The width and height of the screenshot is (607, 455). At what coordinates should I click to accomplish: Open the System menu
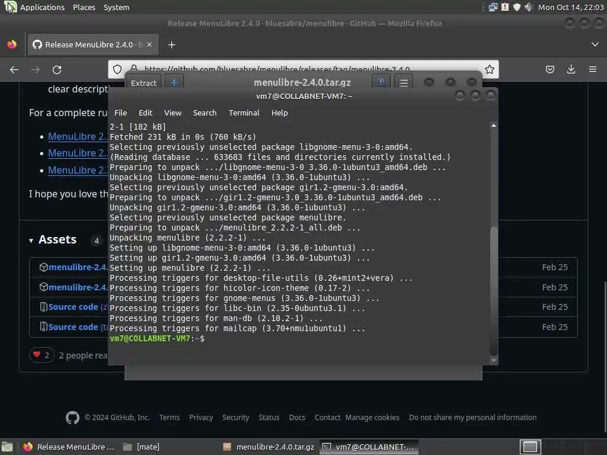[x=116, y=7]
